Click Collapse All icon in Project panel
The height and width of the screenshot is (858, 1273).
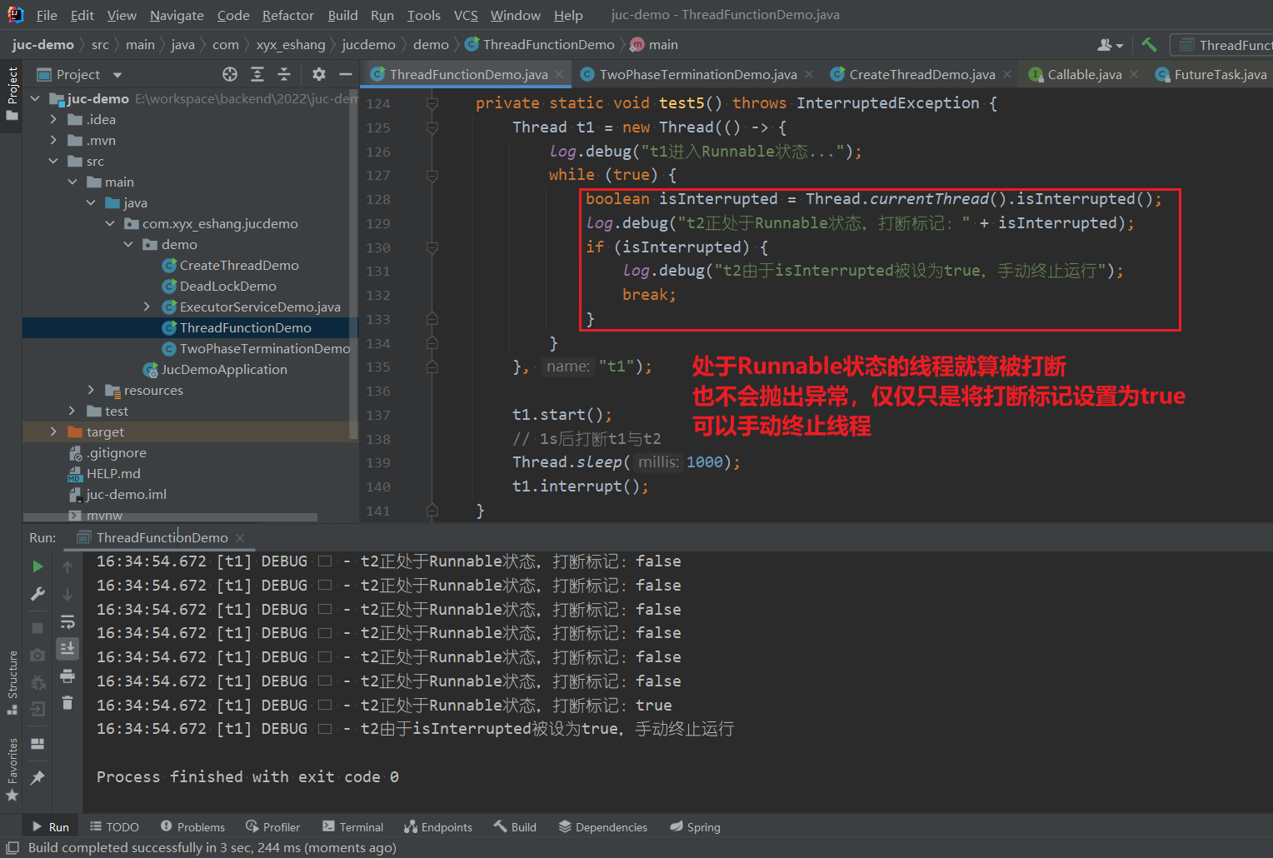[284, 74]
